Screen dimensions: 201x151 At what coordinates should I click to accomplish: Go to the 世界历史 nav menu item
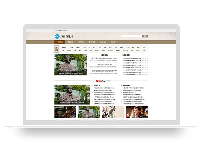81,42
